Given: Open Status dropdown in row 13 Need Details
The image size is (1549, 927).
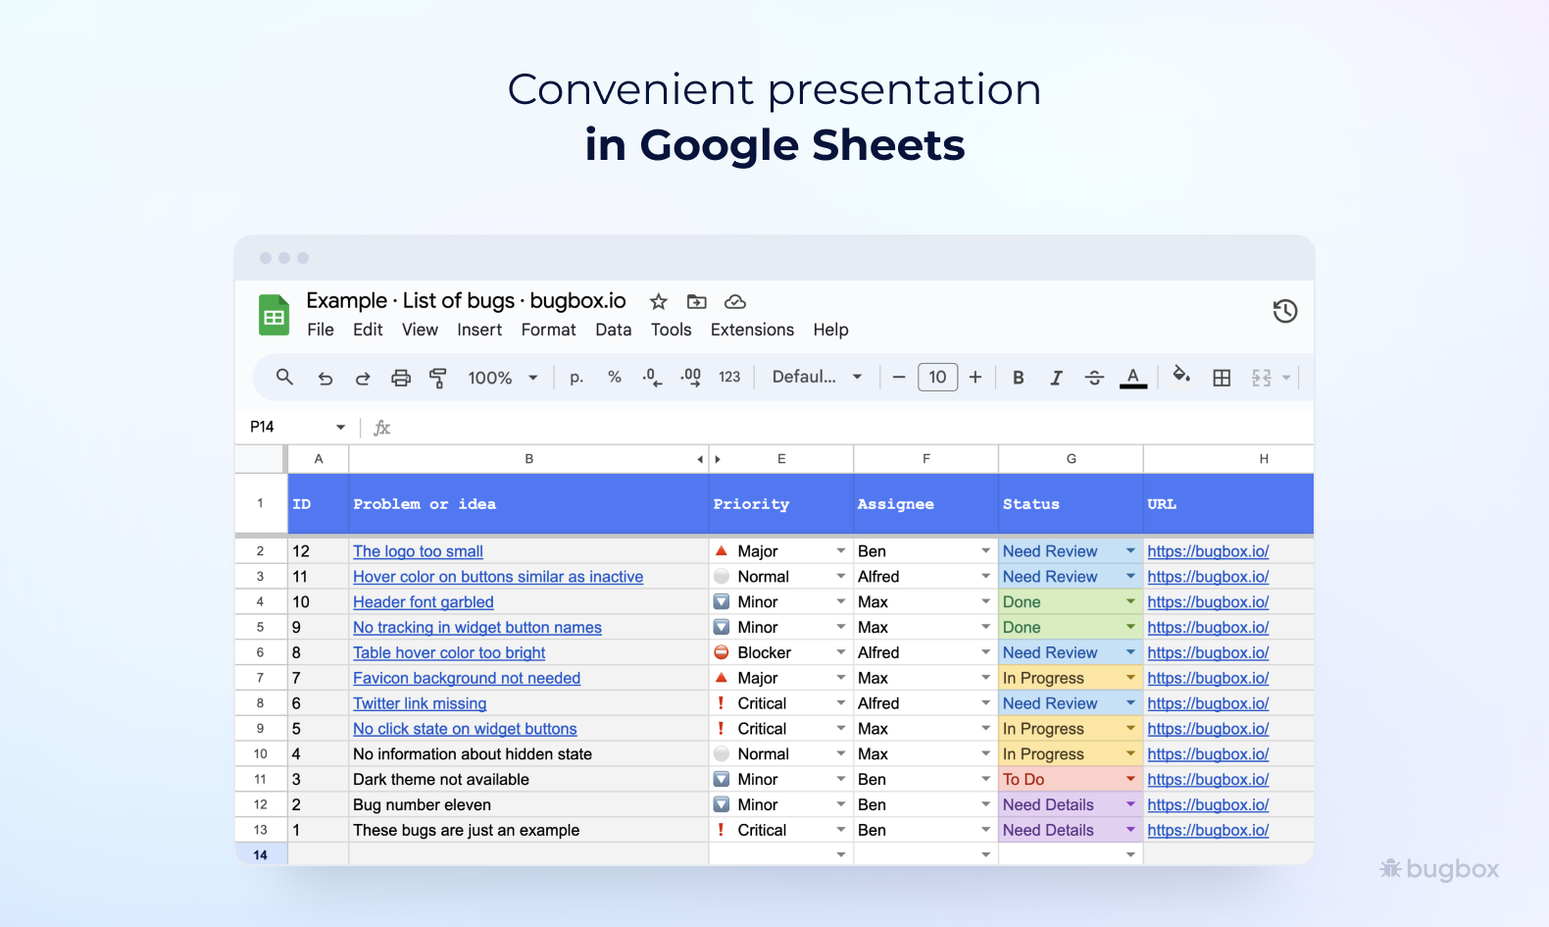Looking at the screenshot, I should (1130, 830).
